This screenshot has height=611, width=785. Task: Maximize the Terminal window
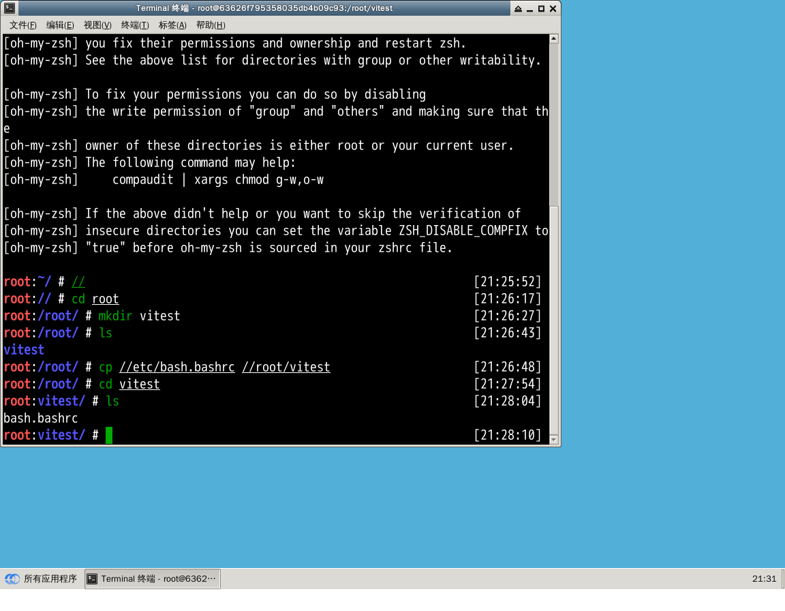coord(541,8)
